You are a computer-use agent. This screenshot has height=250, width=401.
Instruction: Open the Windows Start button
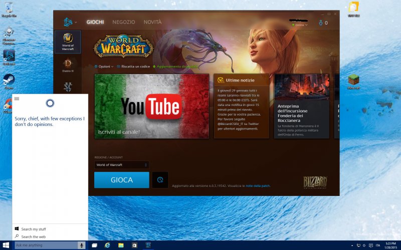[x=6, y=245]
